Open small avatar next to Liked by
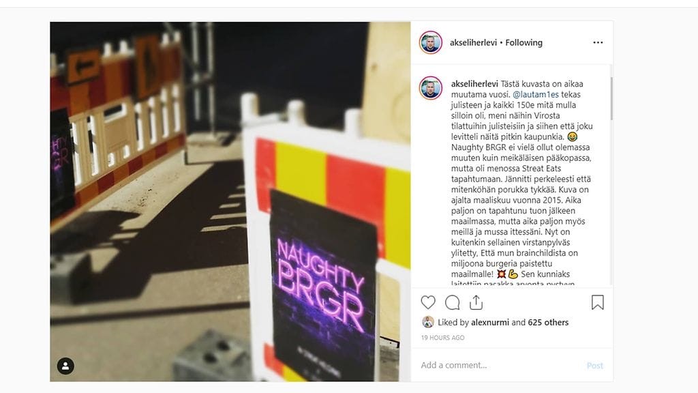698x393 pixels. [428, 322]
